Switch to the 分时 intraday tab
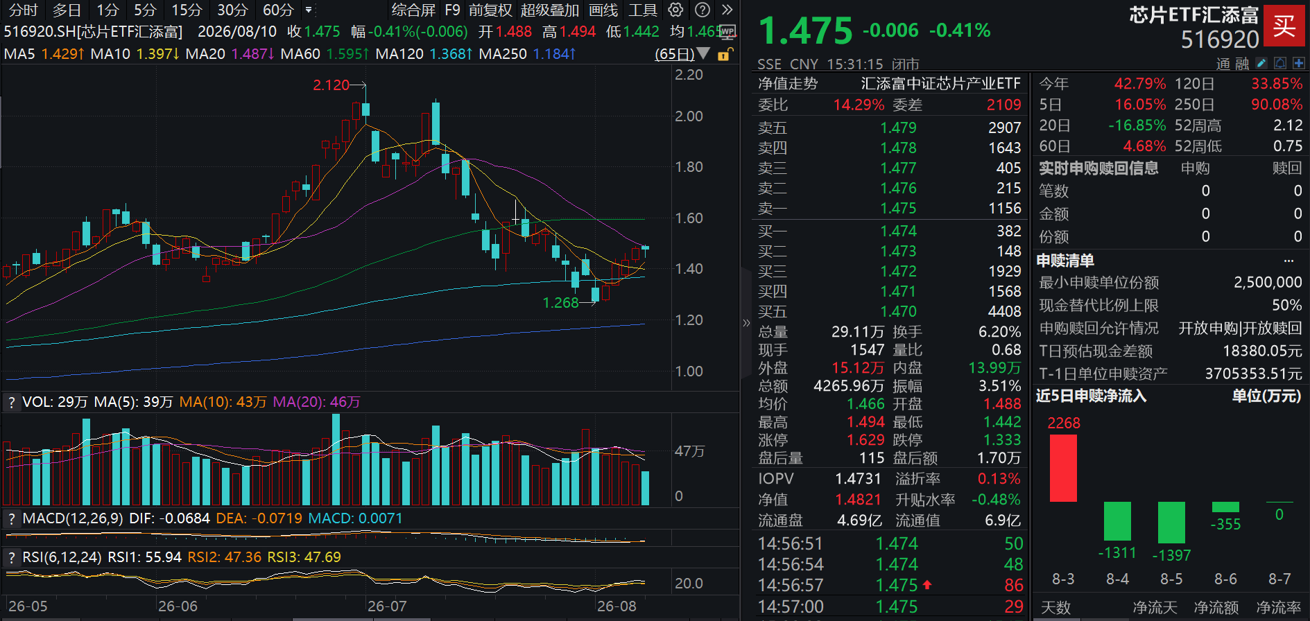The width and height of the screenshot is (1310, 621). point(23,10)
